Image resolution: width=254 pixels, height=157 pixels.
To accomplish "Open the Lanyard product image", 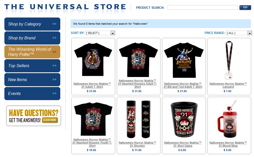I will coord(229,60).
